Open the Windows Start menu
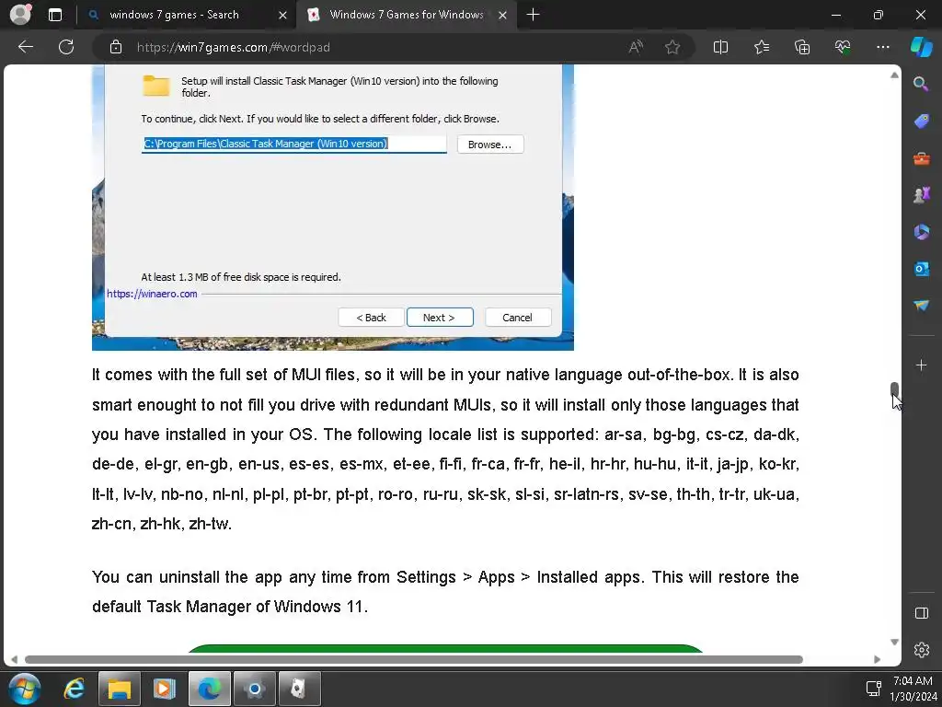The height and width of the screenshot is (707, 942). coord(24,689)
